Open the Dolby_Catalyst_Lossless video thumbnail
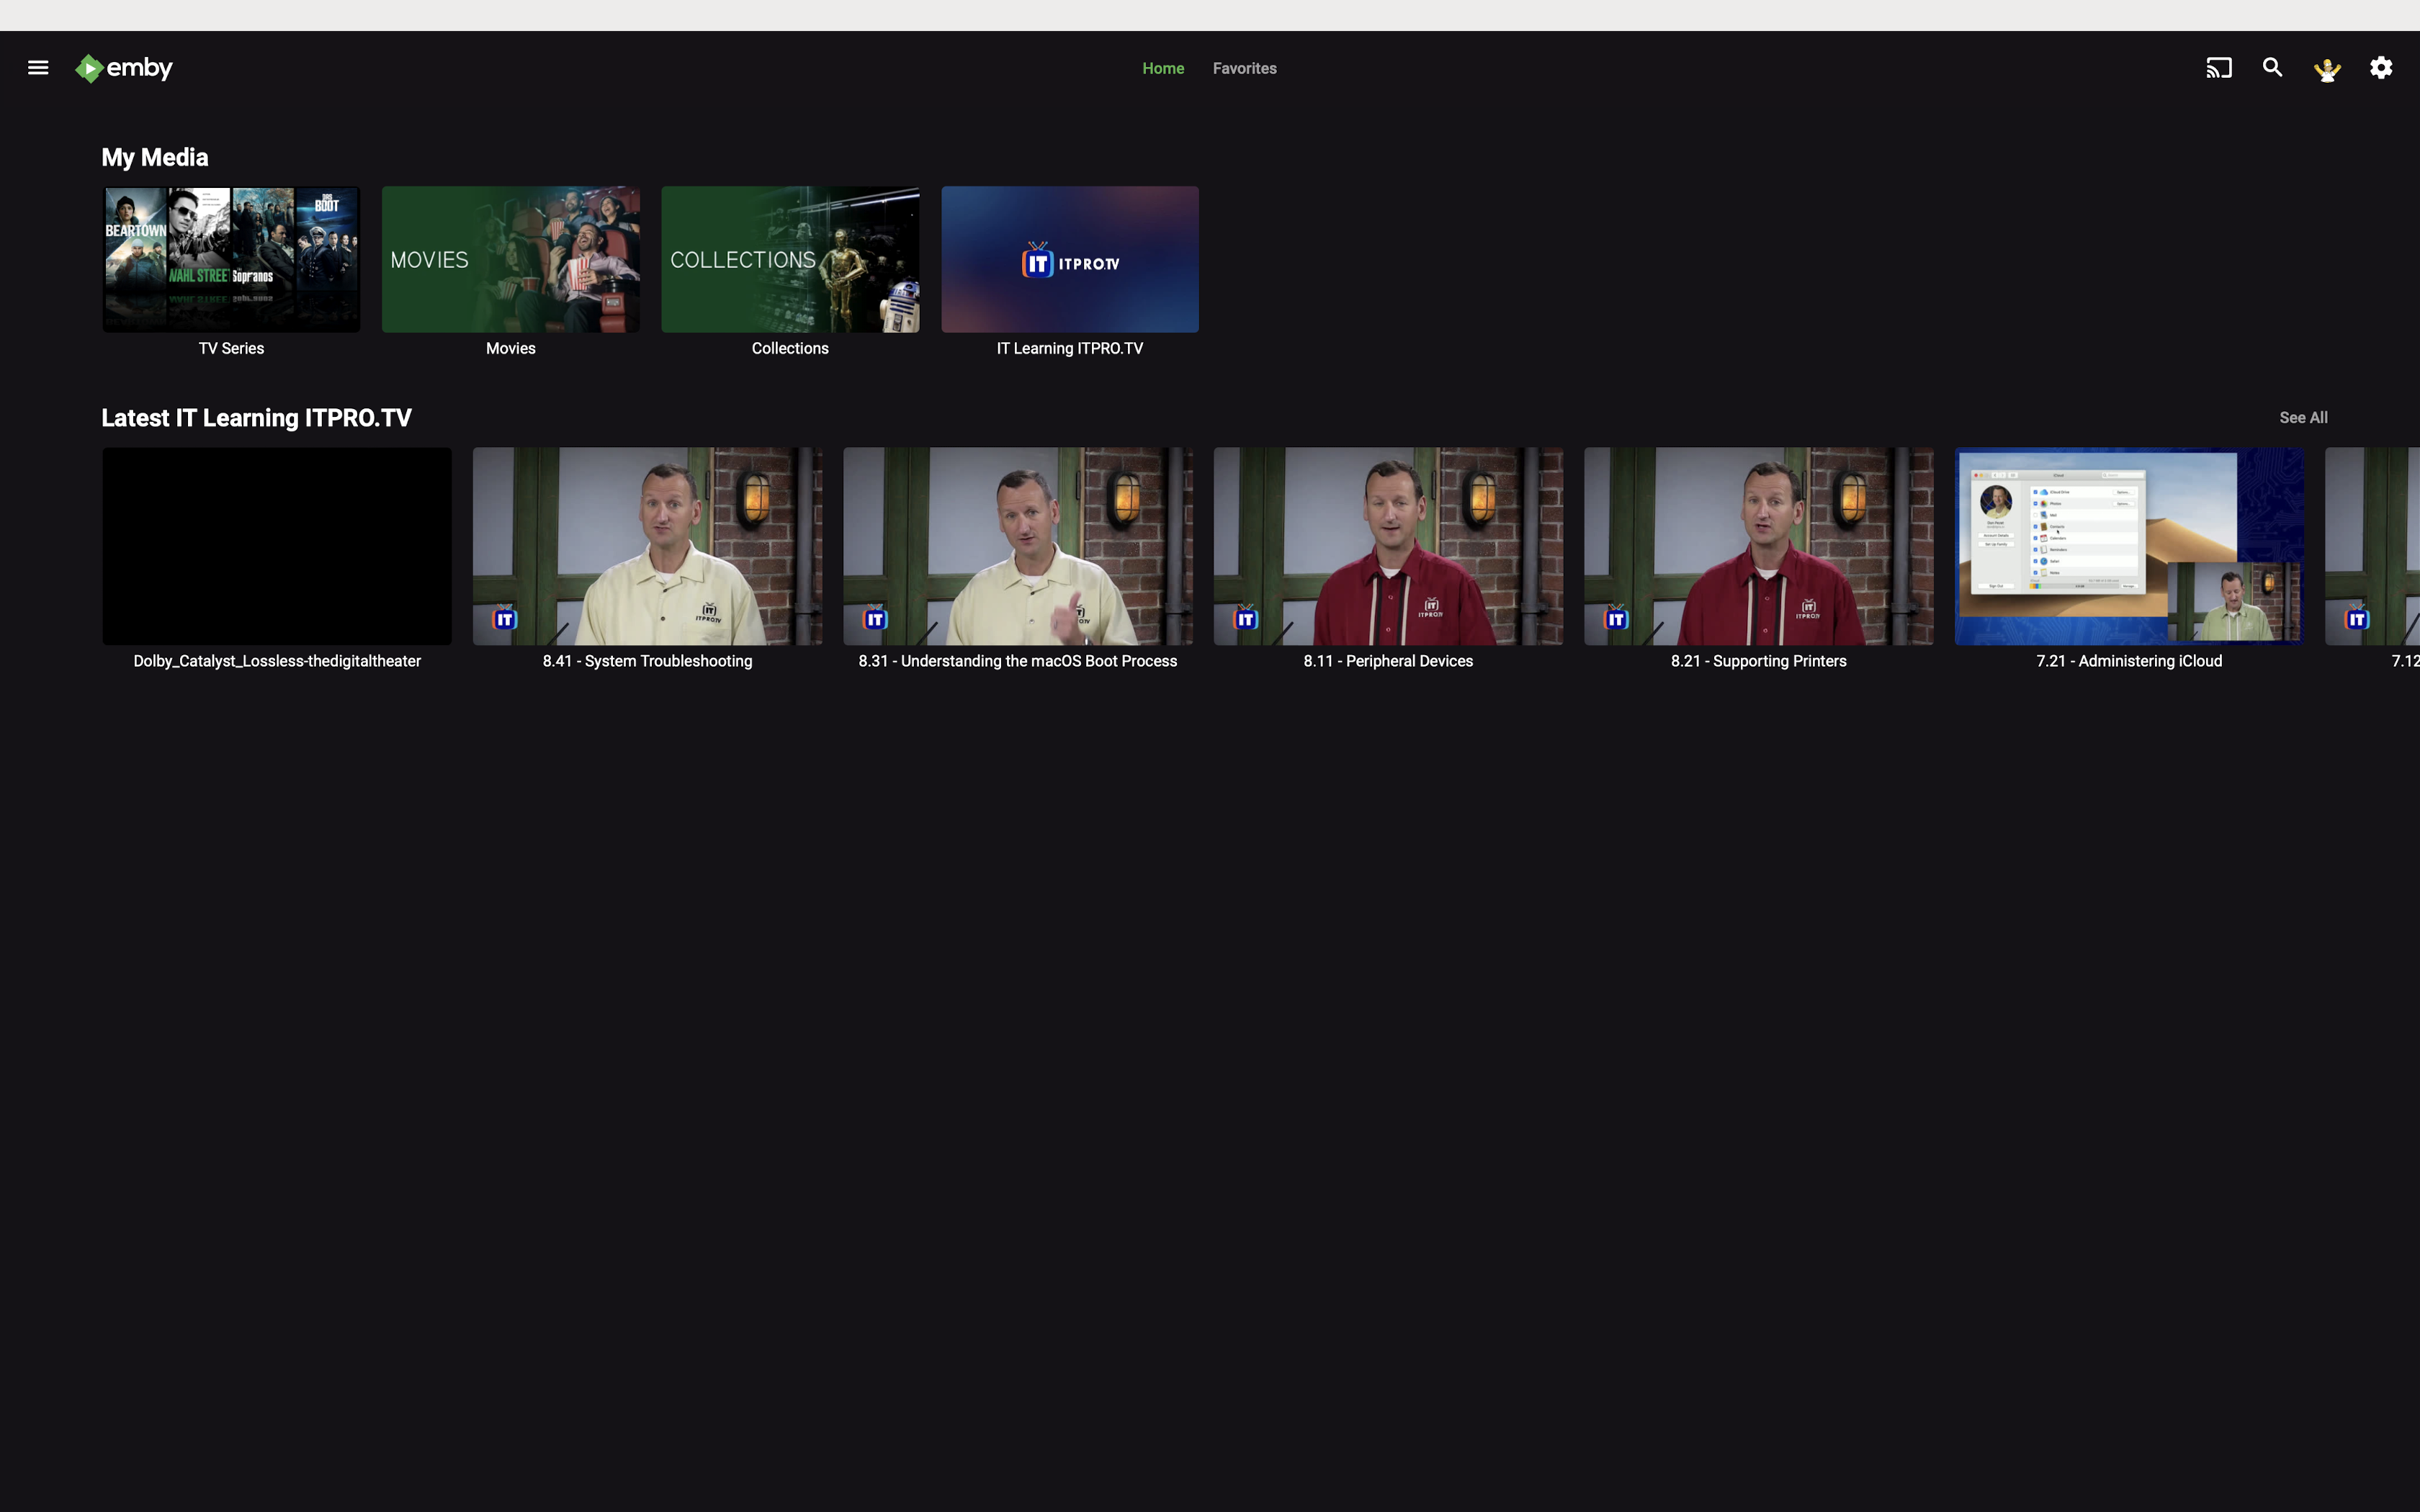The height and width of the screenshot is (1512, 2420). [277, 546]
